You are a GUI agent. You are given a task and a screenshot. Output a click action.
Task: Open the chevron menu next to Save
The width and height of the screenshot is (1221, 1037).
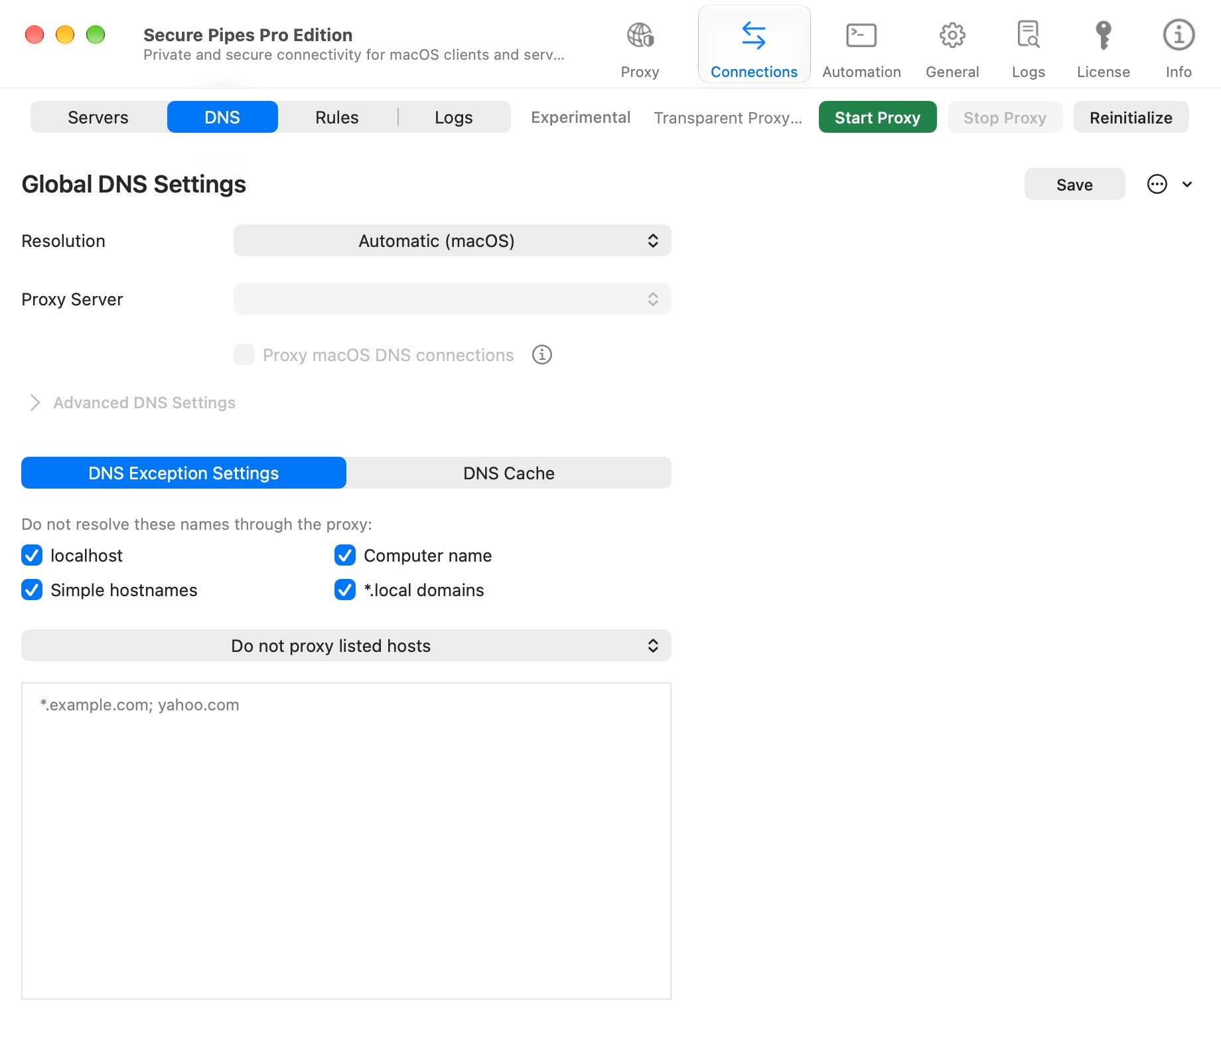click(x=1187, y=185)
